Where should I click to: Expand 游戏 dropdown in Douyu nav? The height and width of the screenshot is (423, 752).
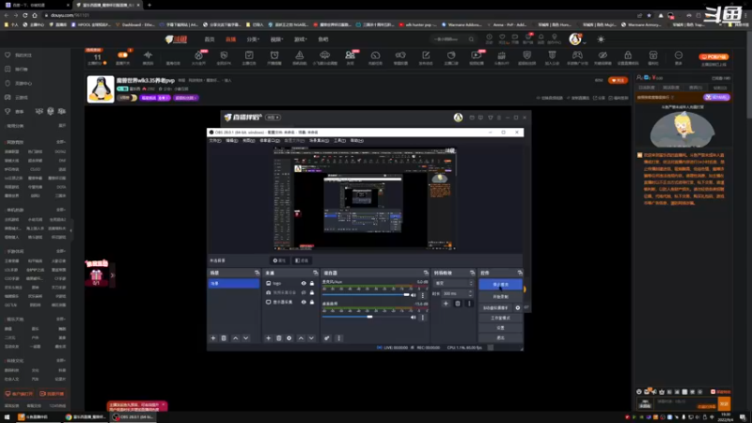click(x=300, y=39)
